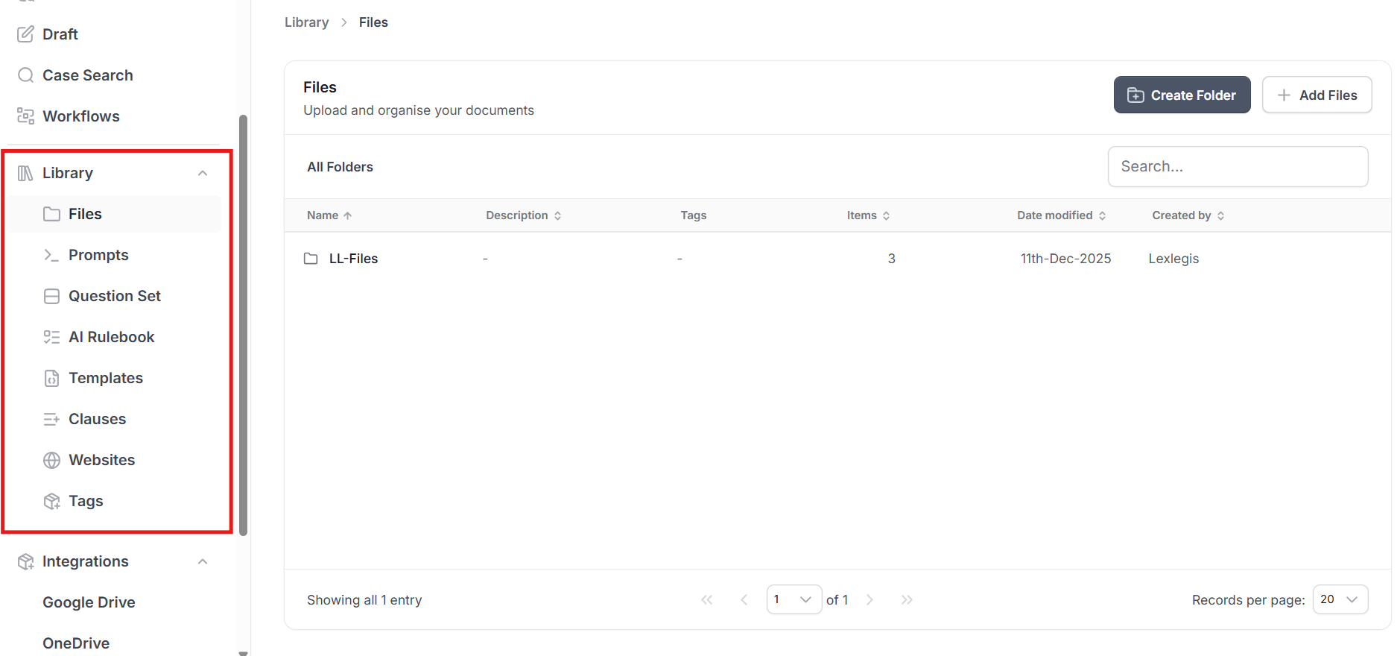Open Question Set in the sidebar
Viewport: 1397px width, 656px height.
pos(115,296)
